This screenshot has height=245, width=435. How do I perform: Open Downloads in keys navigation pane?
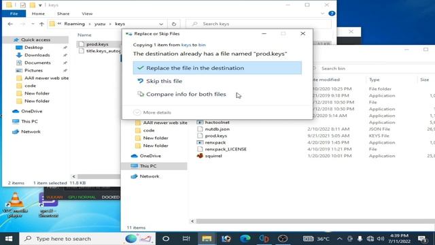[x=37, y=55]
